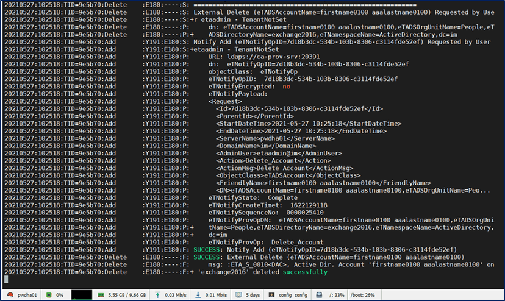
Task: Click the red host icon beside pwdha01
Action: pos(8,295)
